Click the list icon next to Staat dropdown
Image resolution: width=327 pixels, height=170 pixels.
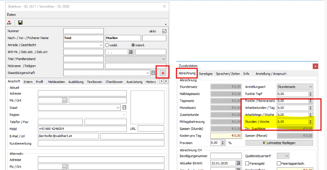[x=124, y=108]
